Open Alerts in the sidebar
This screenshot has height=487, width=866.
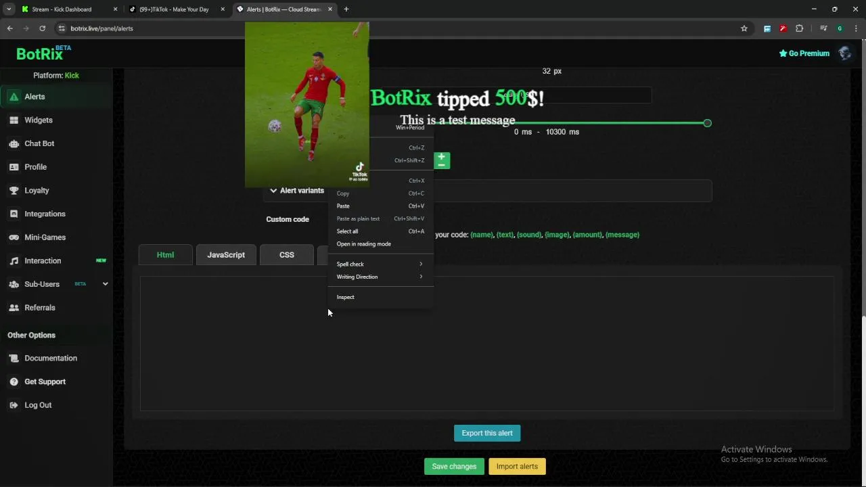[56, 97]
